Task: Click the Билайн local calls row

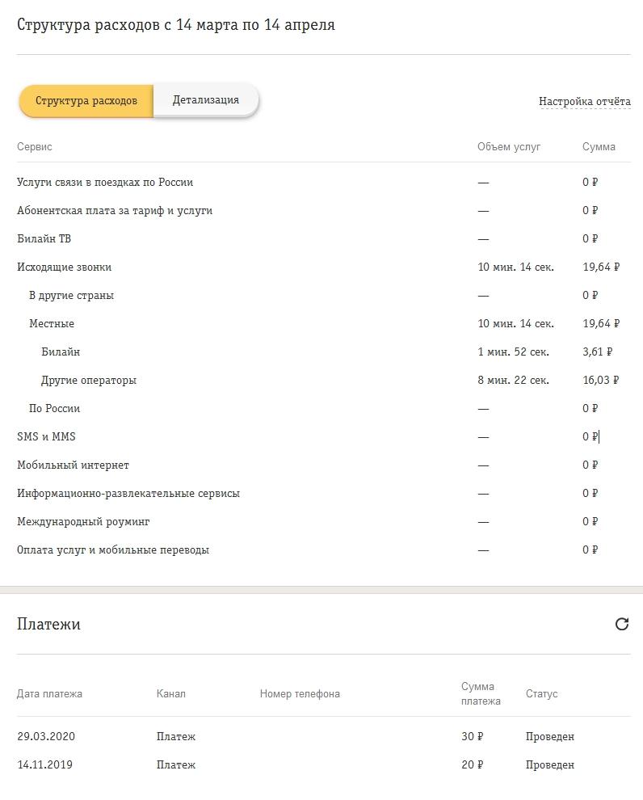Action: tap(324, 352)
